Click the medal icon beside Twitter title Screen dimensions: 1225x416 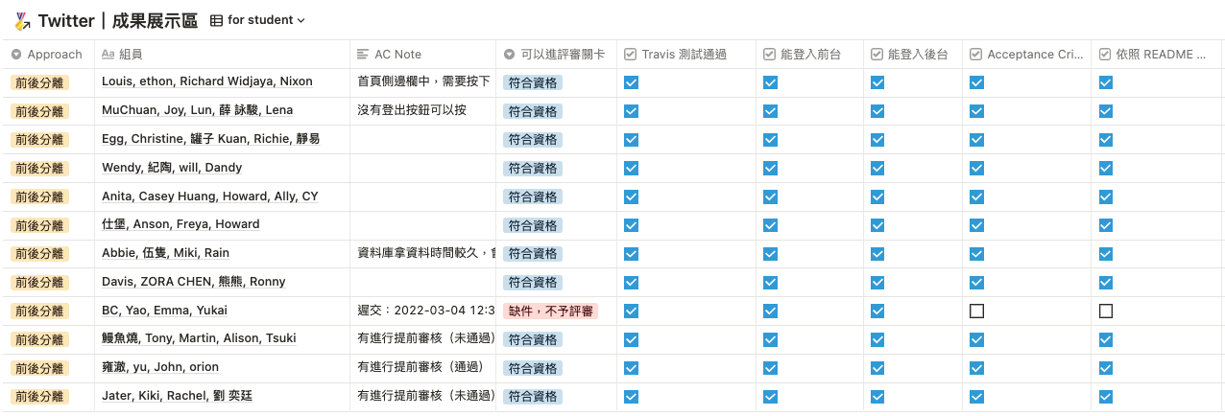point(21,20)
